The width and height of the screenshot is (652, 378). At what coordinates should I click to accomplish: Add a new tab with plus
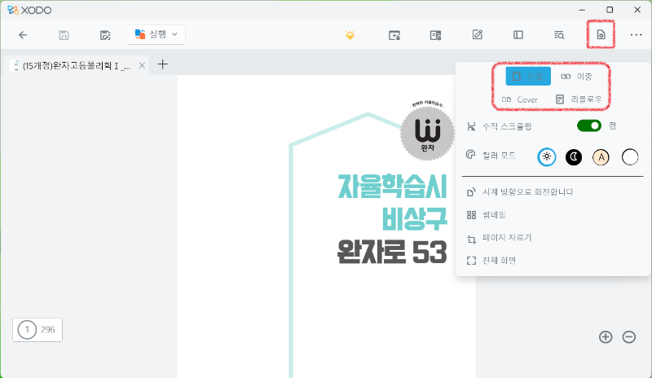tap(163, 64)
